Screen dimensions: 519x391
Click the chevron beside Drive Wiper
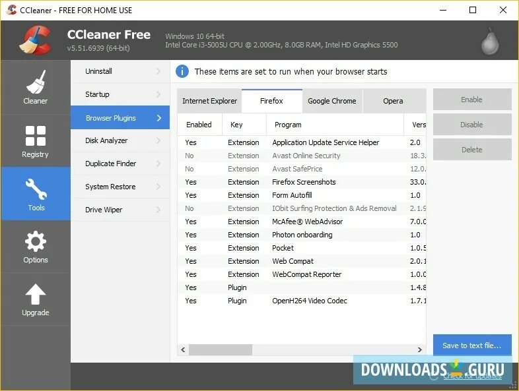click(x=158, y=210)
